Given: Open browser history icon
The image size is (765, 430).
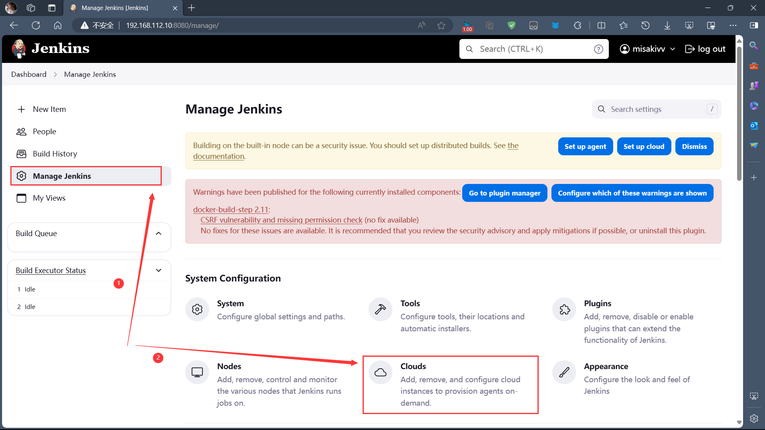Looking at the screenshot, I should (645, 25).
